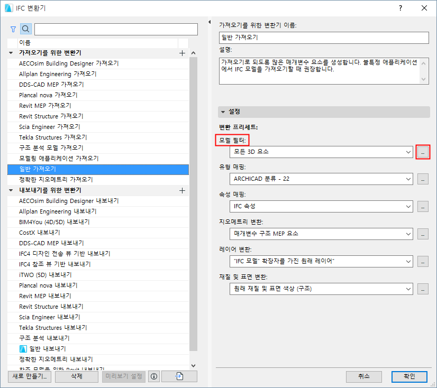The width and height of the screenshot is (437, 388).
Task: Select Tekla Structures 가져오기
Action: pyautogui.click(x=98, y=138)
